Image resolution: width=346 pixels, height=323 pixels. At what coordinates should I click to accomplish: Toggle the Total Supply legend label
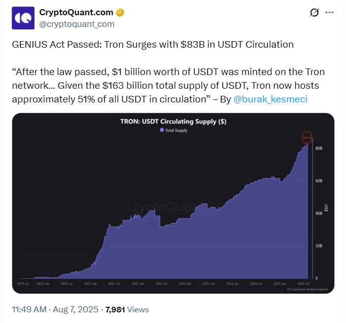coord(176,130)
